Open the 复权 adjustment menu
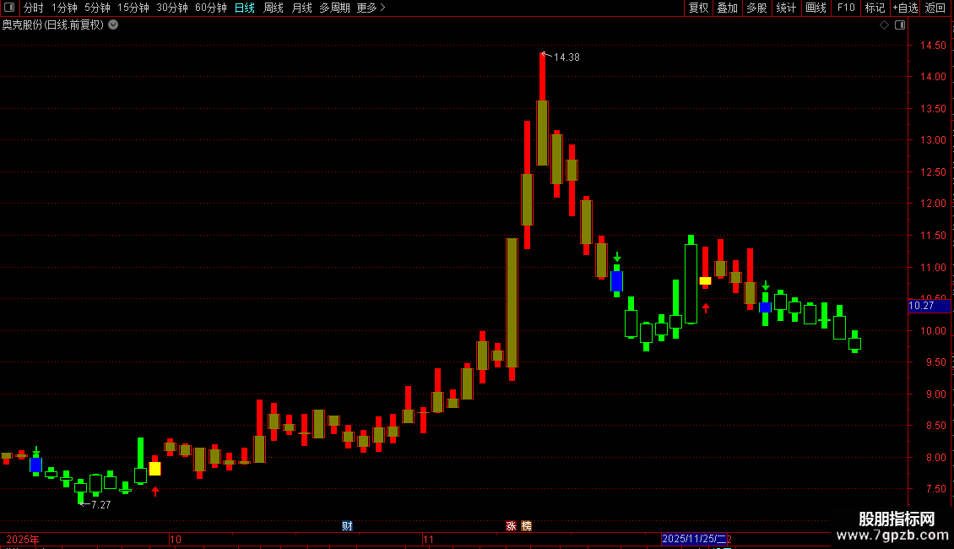This screenshot has width=954, height=549. coord(698,8)
